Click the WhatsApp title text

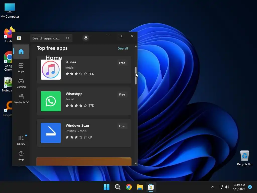pyautogui.click(x=74, y=94)
